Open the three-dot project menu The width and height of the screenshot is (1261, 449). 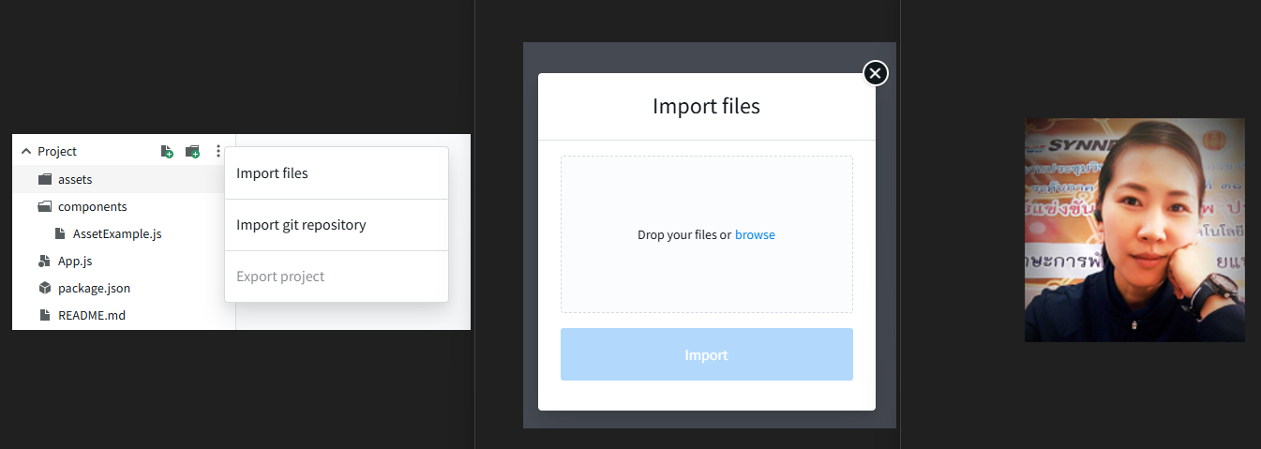pyautogui.click(x=218, y=151)
